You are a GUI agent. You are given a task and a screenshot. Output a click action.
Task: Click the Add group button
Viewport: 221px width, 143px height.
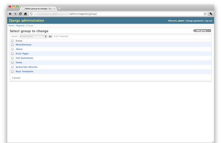pos(202,30)
